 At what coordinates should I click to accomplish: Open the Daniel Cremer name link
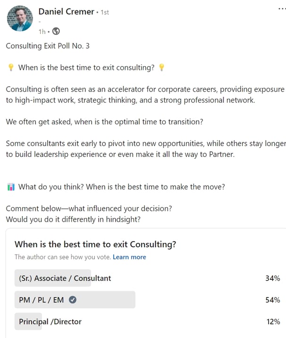coord(66,12)
